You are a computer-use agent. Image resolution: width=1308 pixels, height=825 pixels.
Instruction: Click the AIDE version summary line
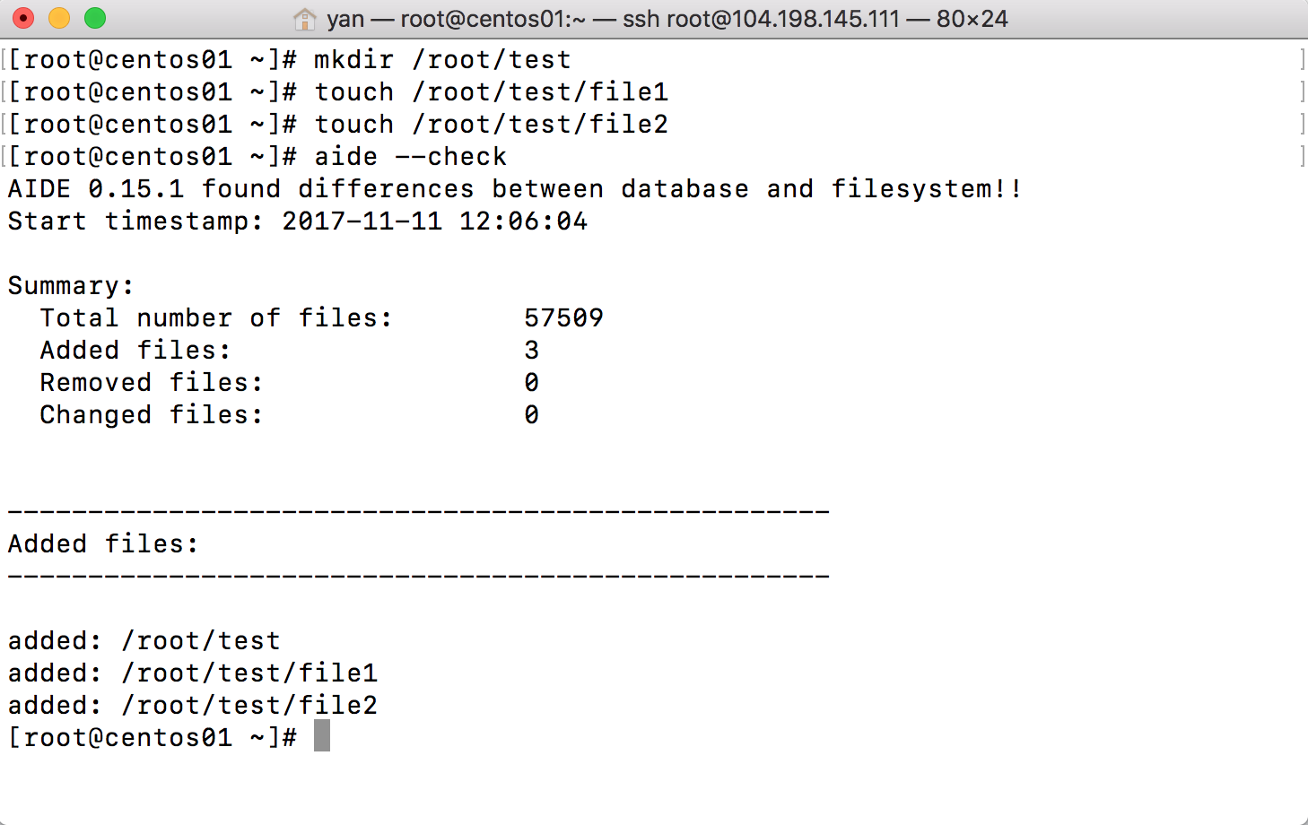513,188
